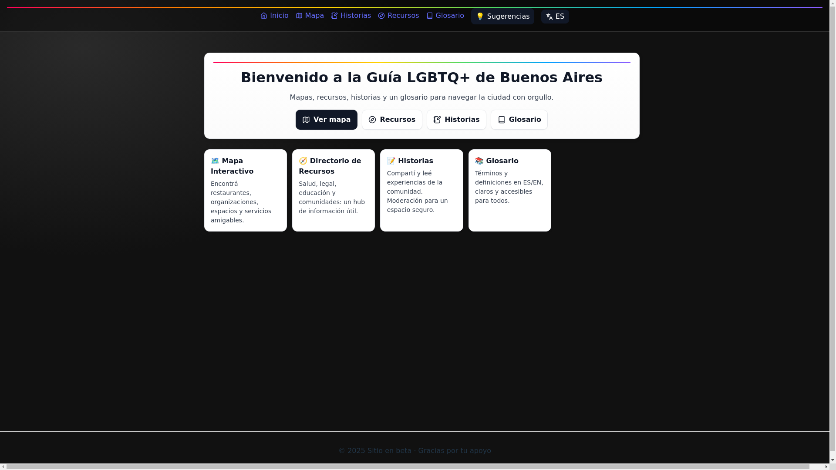Click the books emoji on Glosario card
This screenshot has height=470, width=836.
click(x=479, y=161)
